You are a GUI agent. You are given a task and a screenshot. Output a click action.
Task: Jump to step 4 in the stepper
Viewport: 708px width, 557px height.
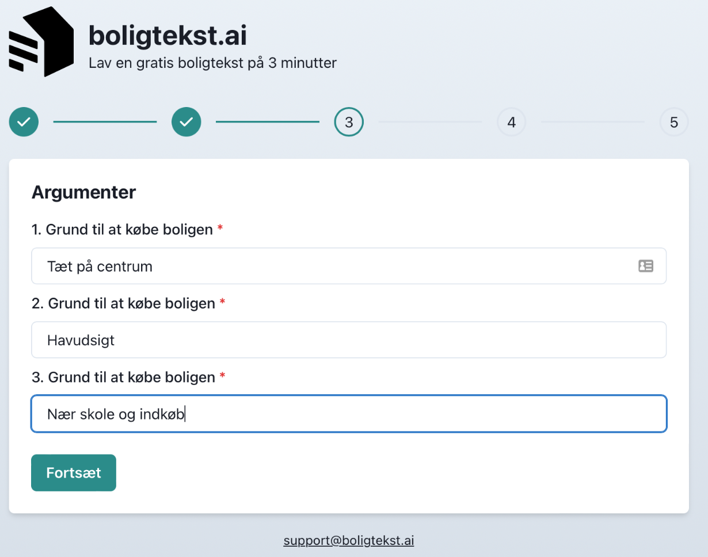pyautogui.click(x=511, y=122)
